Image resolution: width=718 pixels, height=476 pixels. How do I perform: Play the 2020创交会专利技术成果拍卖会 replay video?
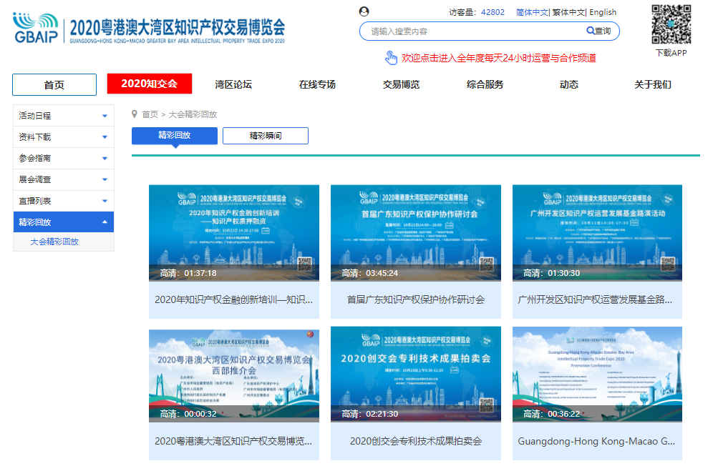click(x=415, y=375)
